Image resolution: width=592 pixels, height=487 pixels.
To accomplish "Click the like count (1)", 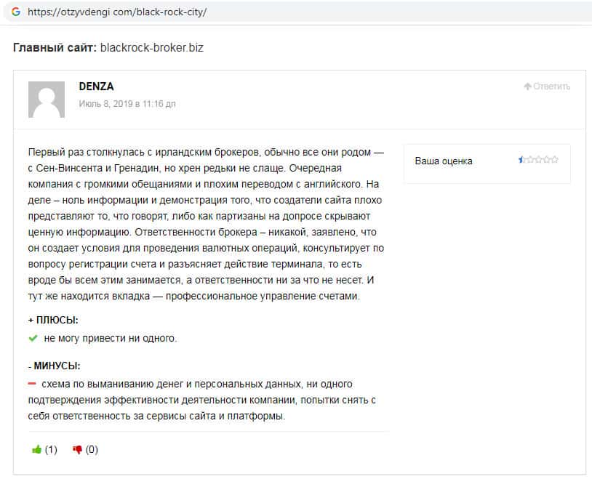I will pos(51,449).
